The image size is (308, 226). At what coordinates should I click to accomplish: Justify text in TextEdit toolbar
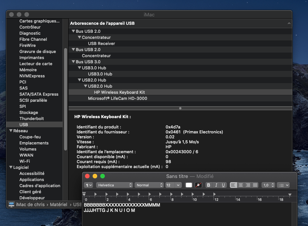pos(255,185)
